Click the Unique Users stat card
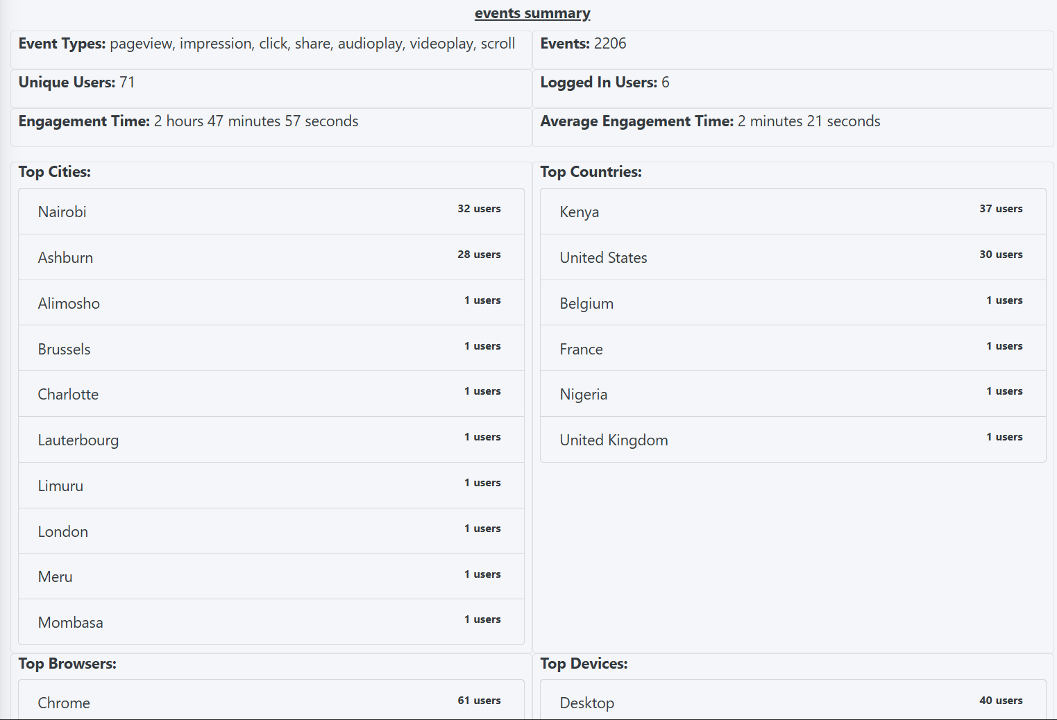The width and height of the screenshot is (1057, 720). pyautogui.click(x=271, y=88)
